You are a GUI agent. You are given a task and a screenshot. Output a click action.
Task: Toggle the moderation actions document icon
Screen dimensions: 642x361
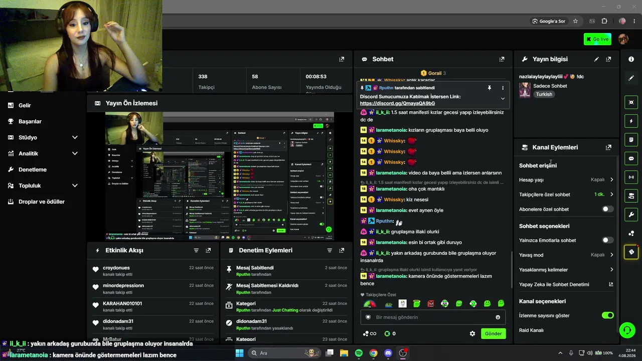pos(631,139)
